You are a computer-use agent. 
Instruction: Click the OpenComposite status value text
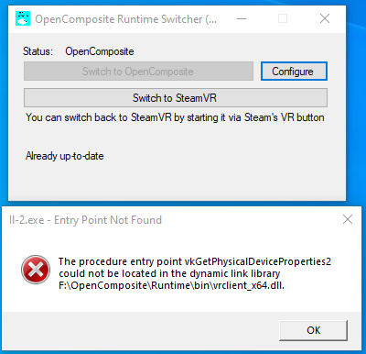coord(100,51)
